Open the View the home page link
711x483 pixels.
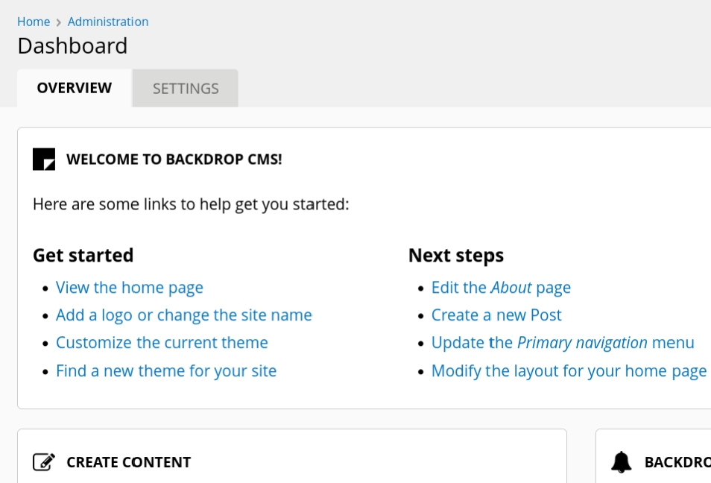[x=130, y=288]
